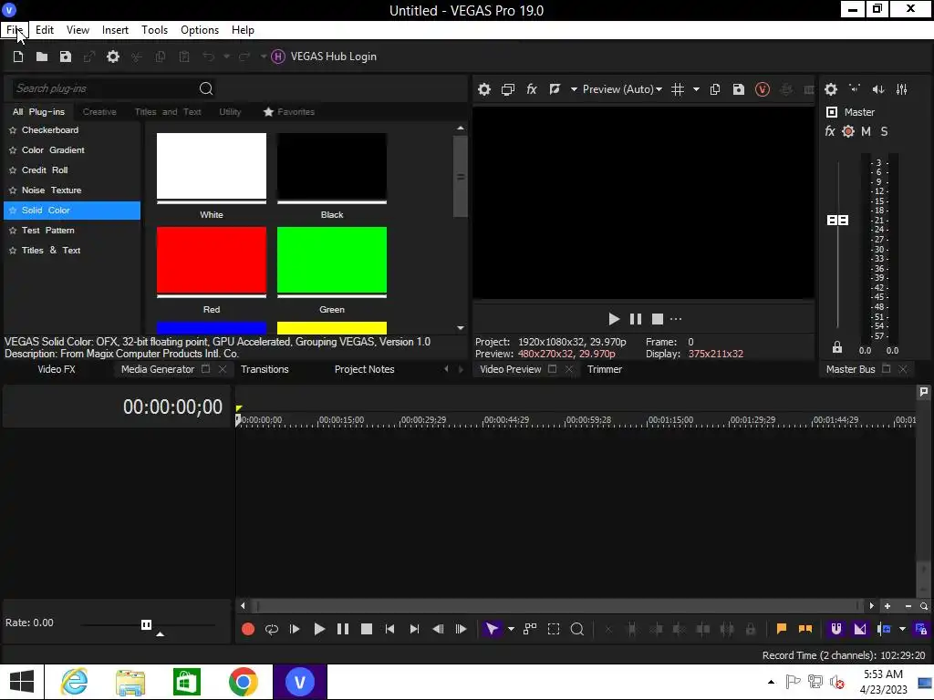Open video output FX in preview toolbar
This screenshot has height=700, width=934.
tap(532, 89)
